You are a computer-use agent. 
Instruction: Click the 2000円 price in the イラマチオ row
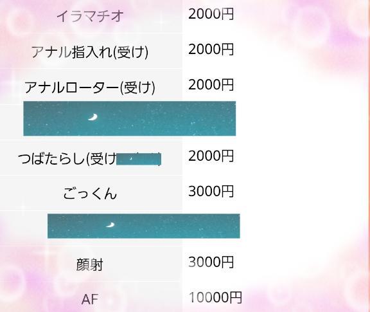pos(211,14)
